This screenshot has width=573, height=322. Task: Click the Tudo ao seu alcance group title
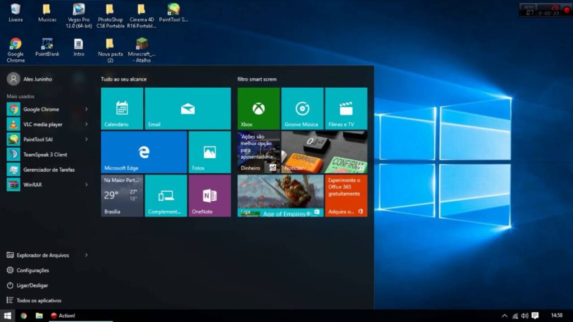pyautogui.click(x=124, y=79)
